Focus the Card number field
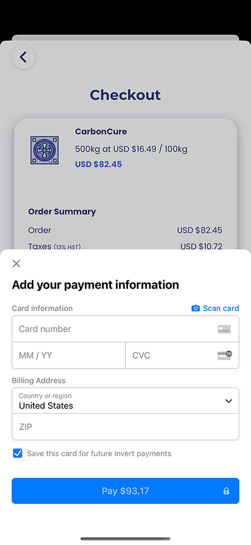The image size is (251, 545). (126, 329)
